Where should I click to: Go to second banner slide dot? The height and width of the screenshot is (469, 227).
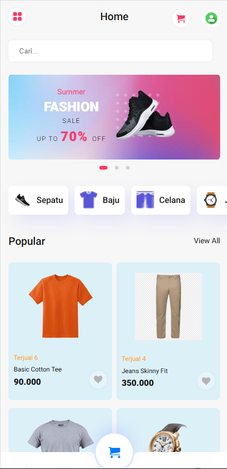tap(116, 168)
